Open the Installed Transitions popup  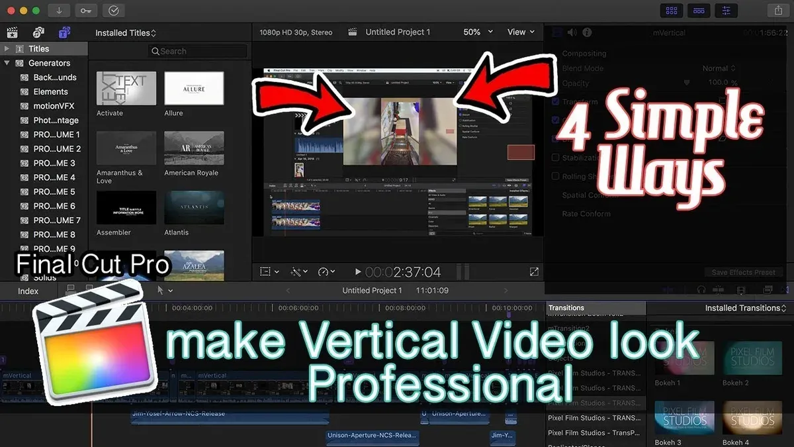pyautogui.click(x=746, y=308)
